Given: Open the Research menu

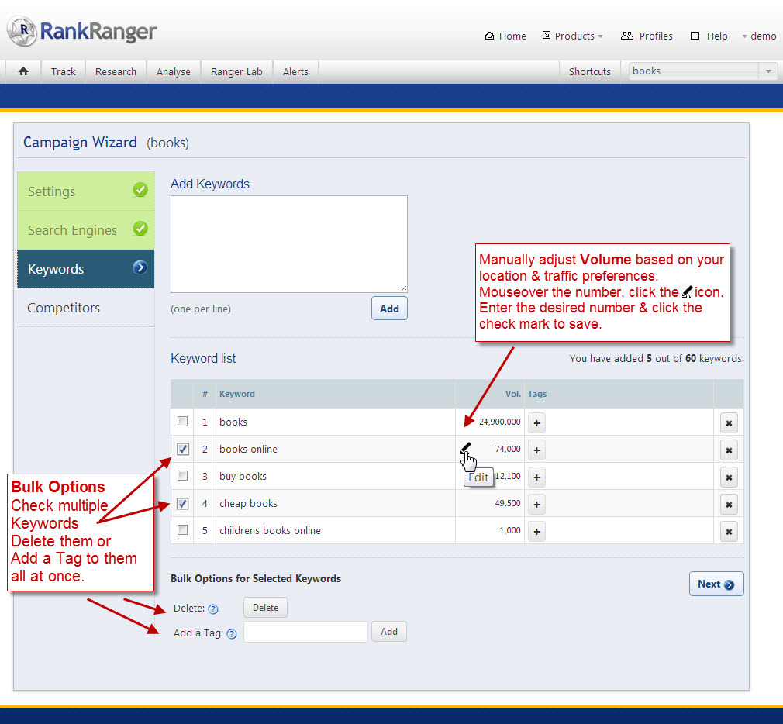Looking at the screenshot, I should click(x=116, y=71).
